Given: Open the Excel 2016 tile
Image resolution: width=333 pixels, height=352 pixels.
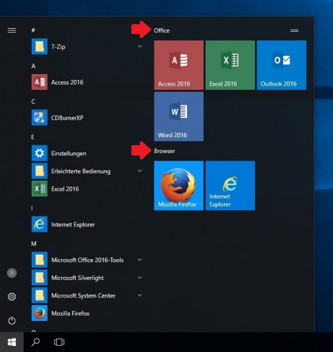Looking at the screenshot, I should [230, 65].
